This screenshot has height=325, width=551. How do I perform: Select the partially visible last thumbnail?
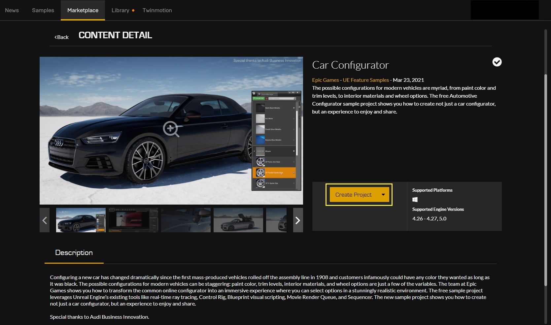(276, 220)
